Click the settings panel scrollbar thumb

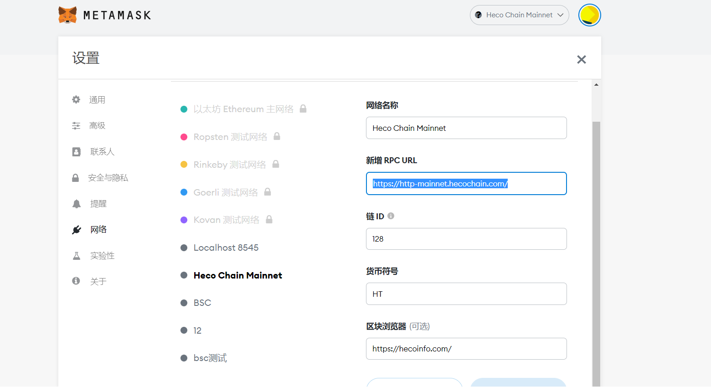coord(596,254)
